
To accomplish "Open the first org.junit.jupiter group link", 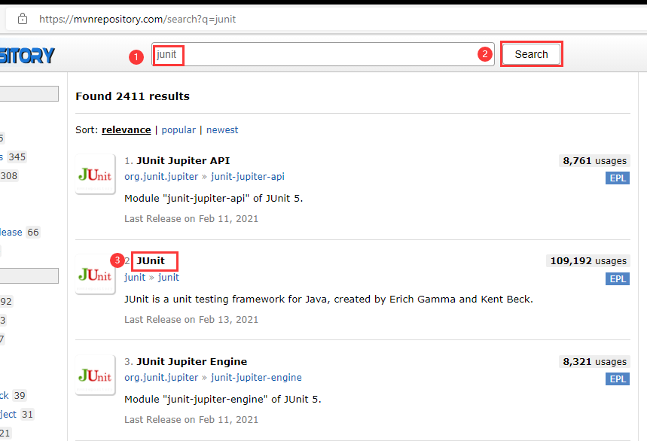I will point(161,176).
